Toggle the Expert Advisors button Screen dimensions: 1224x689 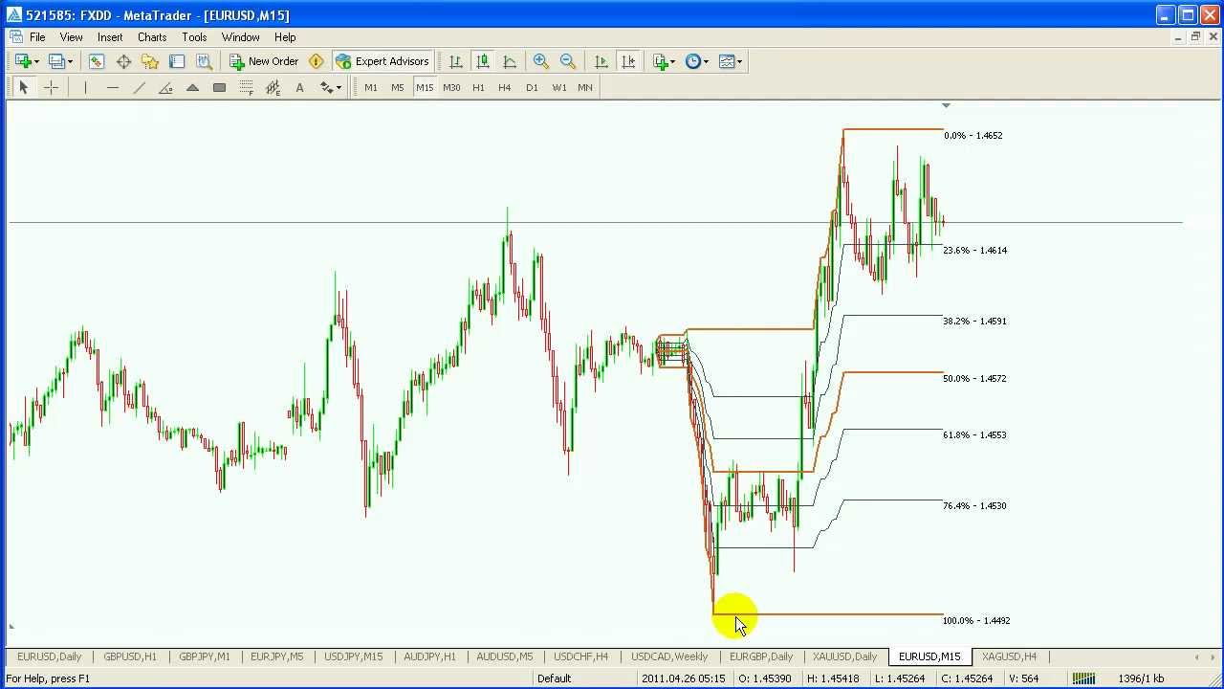click(x=382, y=61)
